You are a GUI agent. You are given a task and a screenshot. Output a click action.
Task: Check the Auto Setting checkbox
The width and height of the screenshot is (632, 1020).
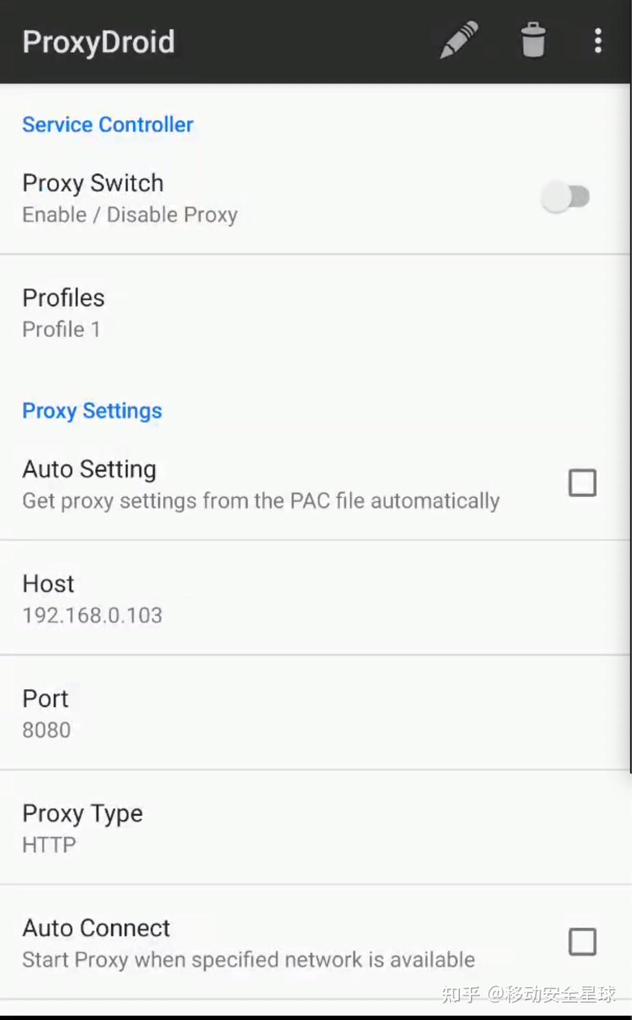pos(582,483)
